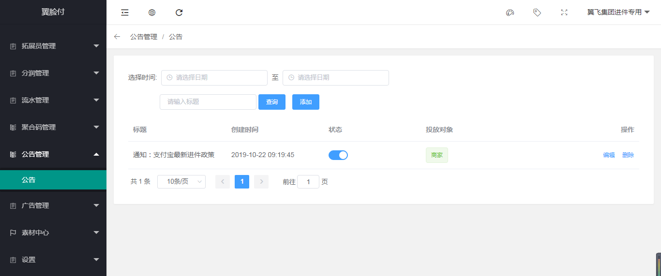Viewport: 661px width, 276px height.
Task: Click the 设置 sidebar icon
Action: 13,260
